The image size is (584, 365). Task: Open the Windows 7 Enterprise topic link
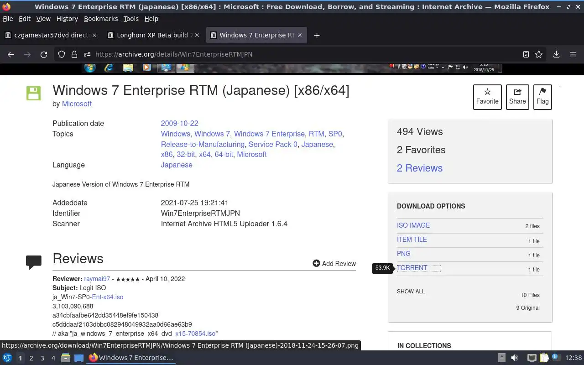coord(269,134)
